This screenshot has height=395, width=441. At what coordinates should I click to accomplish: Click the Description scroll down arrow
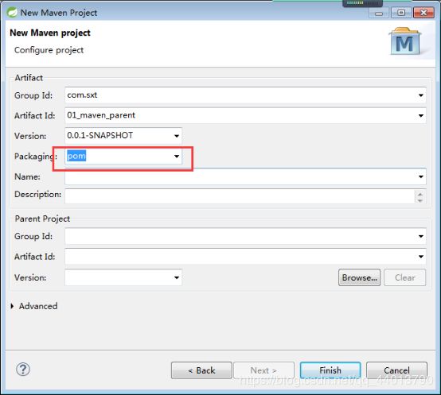pos(420,200)
